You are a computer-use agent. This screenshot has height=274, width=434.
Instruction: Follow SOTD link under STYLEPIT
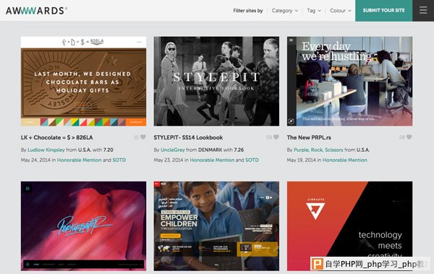click(252, 160)
